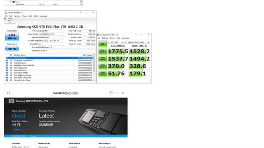Open the target drive C: dropdown
This screenshot has width=264, height=148.
137,42
